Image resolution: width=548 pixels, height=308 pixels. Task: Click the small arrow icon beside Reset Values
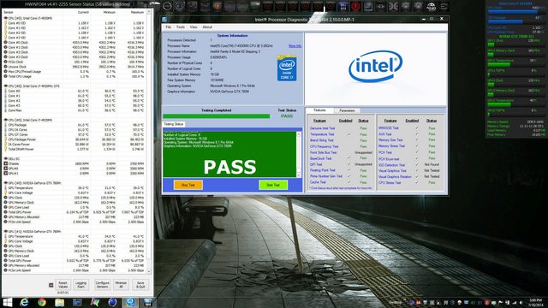[51, 285]
